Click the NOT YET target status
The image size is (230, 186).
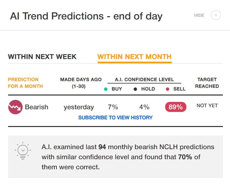click(x=207, y=106)
